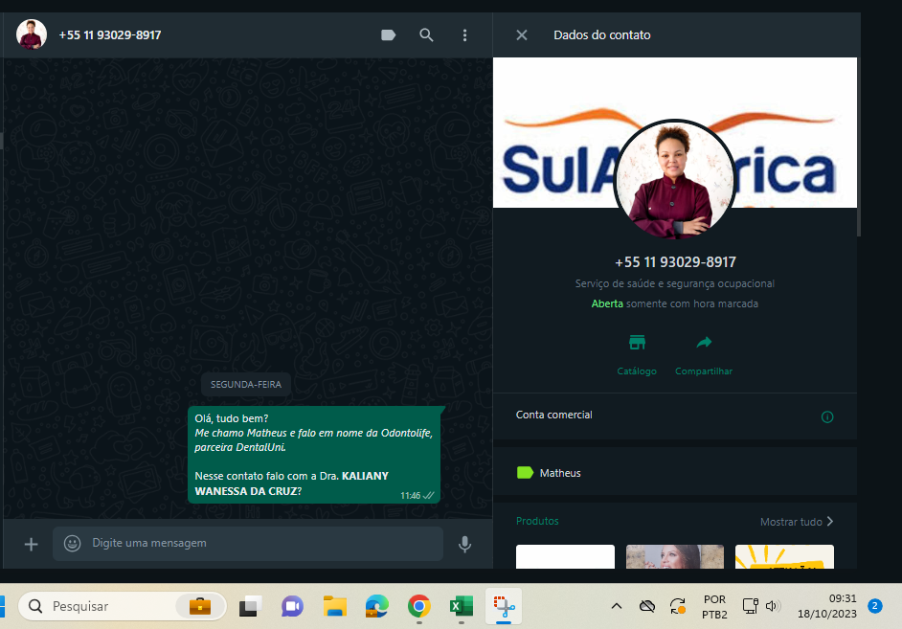The image size is (902, 629).
Task: Click the Aberta business hours status
Action: coord(607,303)
